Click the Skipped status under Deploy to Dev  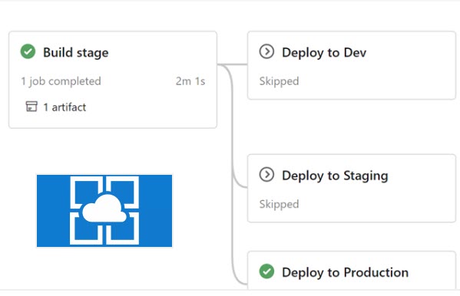[x=279, y=81]
